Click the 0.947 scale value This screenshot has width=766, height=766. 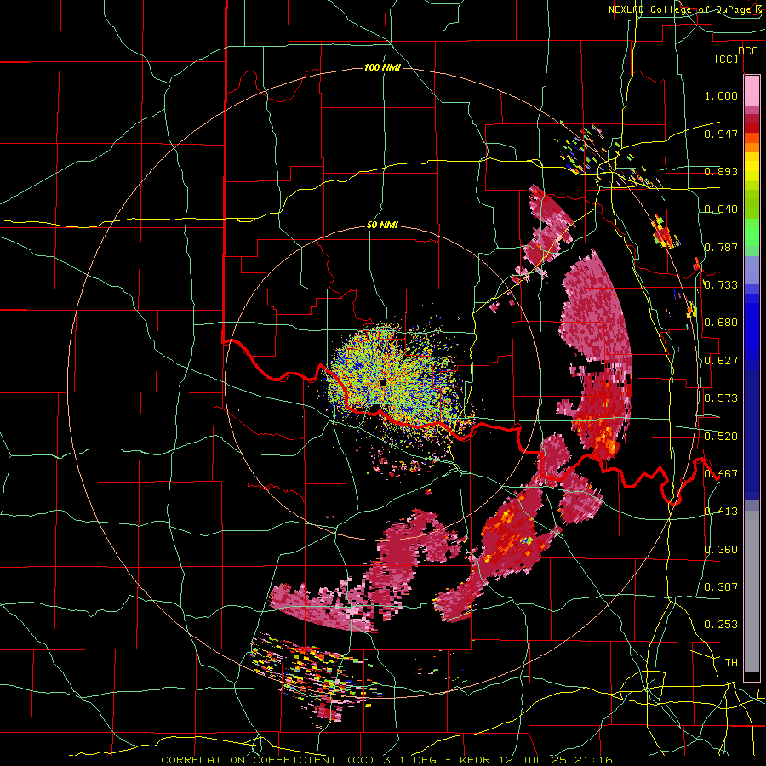(721, 134)
